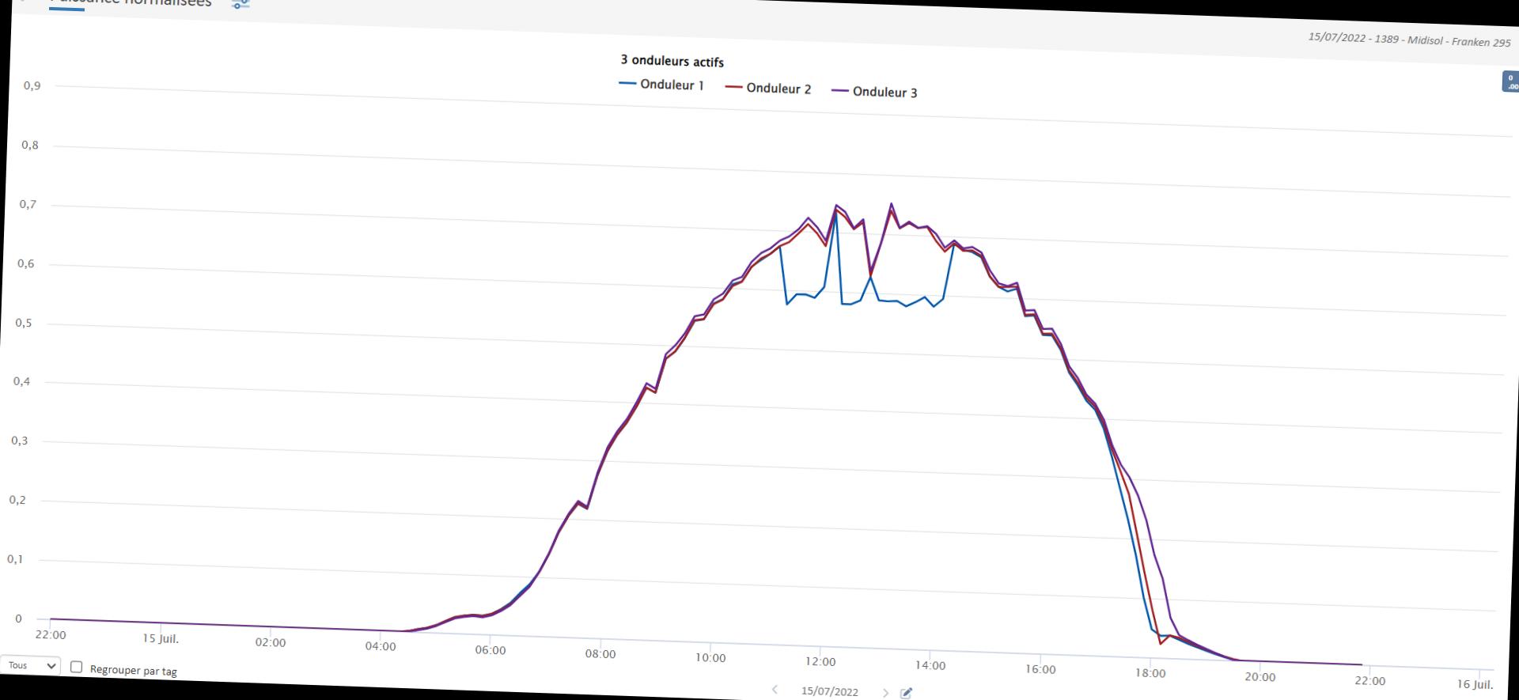1519x700 pixels.
Task: Open the chart settings sliders icon
Action: click(x=241, y=4)
